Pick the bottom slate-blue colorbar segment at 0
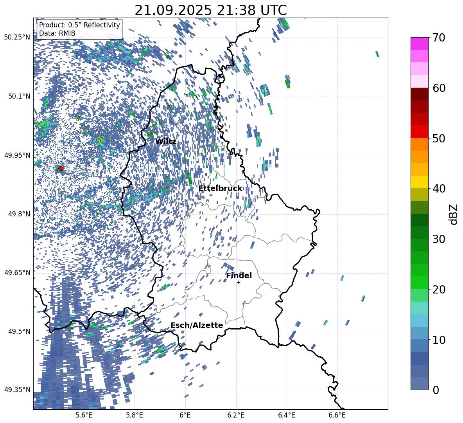 (419, 383)
